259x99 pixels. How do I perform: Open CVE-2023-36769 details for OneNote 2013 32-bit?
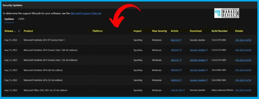pos(243,60)
